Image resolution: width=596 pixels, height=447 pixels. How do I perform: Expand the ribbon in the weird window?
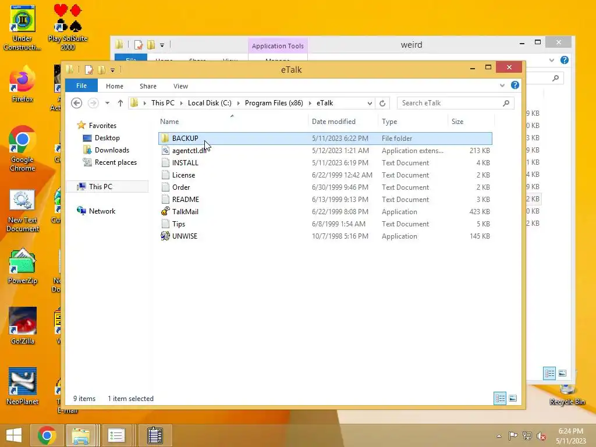pyautogui.click(x=552, y=60)
